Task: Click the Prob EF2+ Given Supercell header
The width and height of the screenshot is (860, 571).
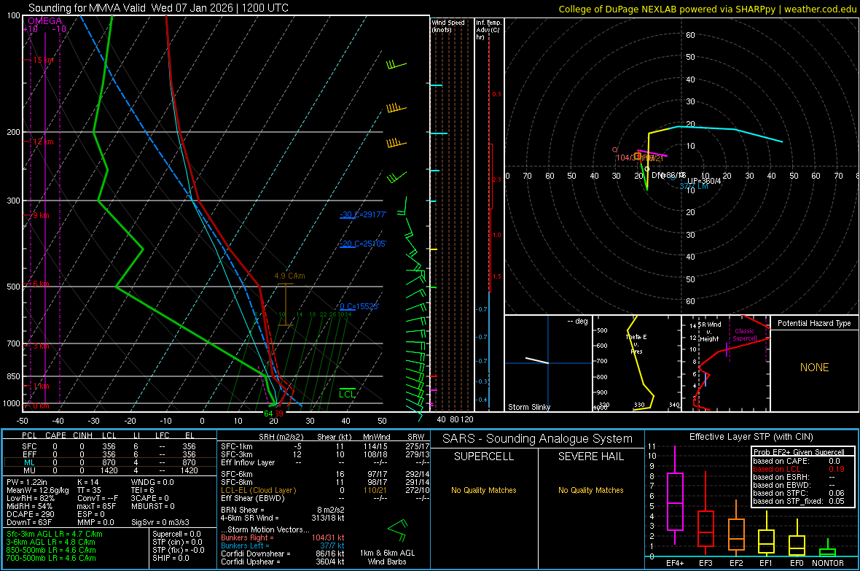Action: coord(799,452)
